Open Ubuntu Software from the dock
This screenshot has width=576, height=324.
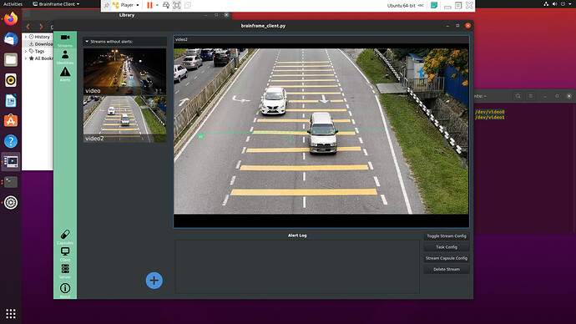11,121
